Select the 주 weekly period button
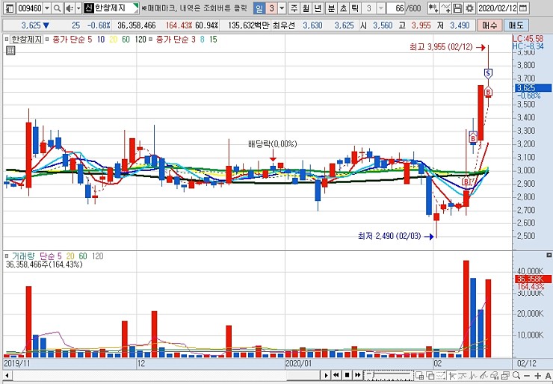This screenshot has height=384, width=553. pyautogui.click(x=294, y=8)
